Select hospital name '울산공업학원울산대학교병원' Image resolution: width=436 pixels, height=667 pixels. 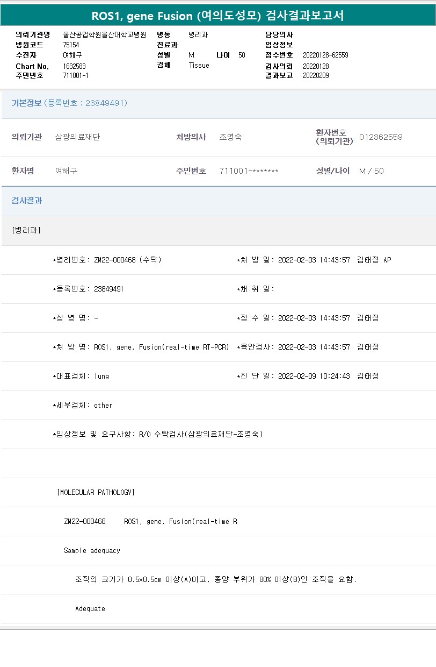pyautogui.click(x=104, y=34)
